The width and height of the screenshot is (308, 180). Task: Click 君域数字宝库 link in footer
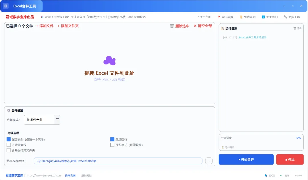point(14,175)
